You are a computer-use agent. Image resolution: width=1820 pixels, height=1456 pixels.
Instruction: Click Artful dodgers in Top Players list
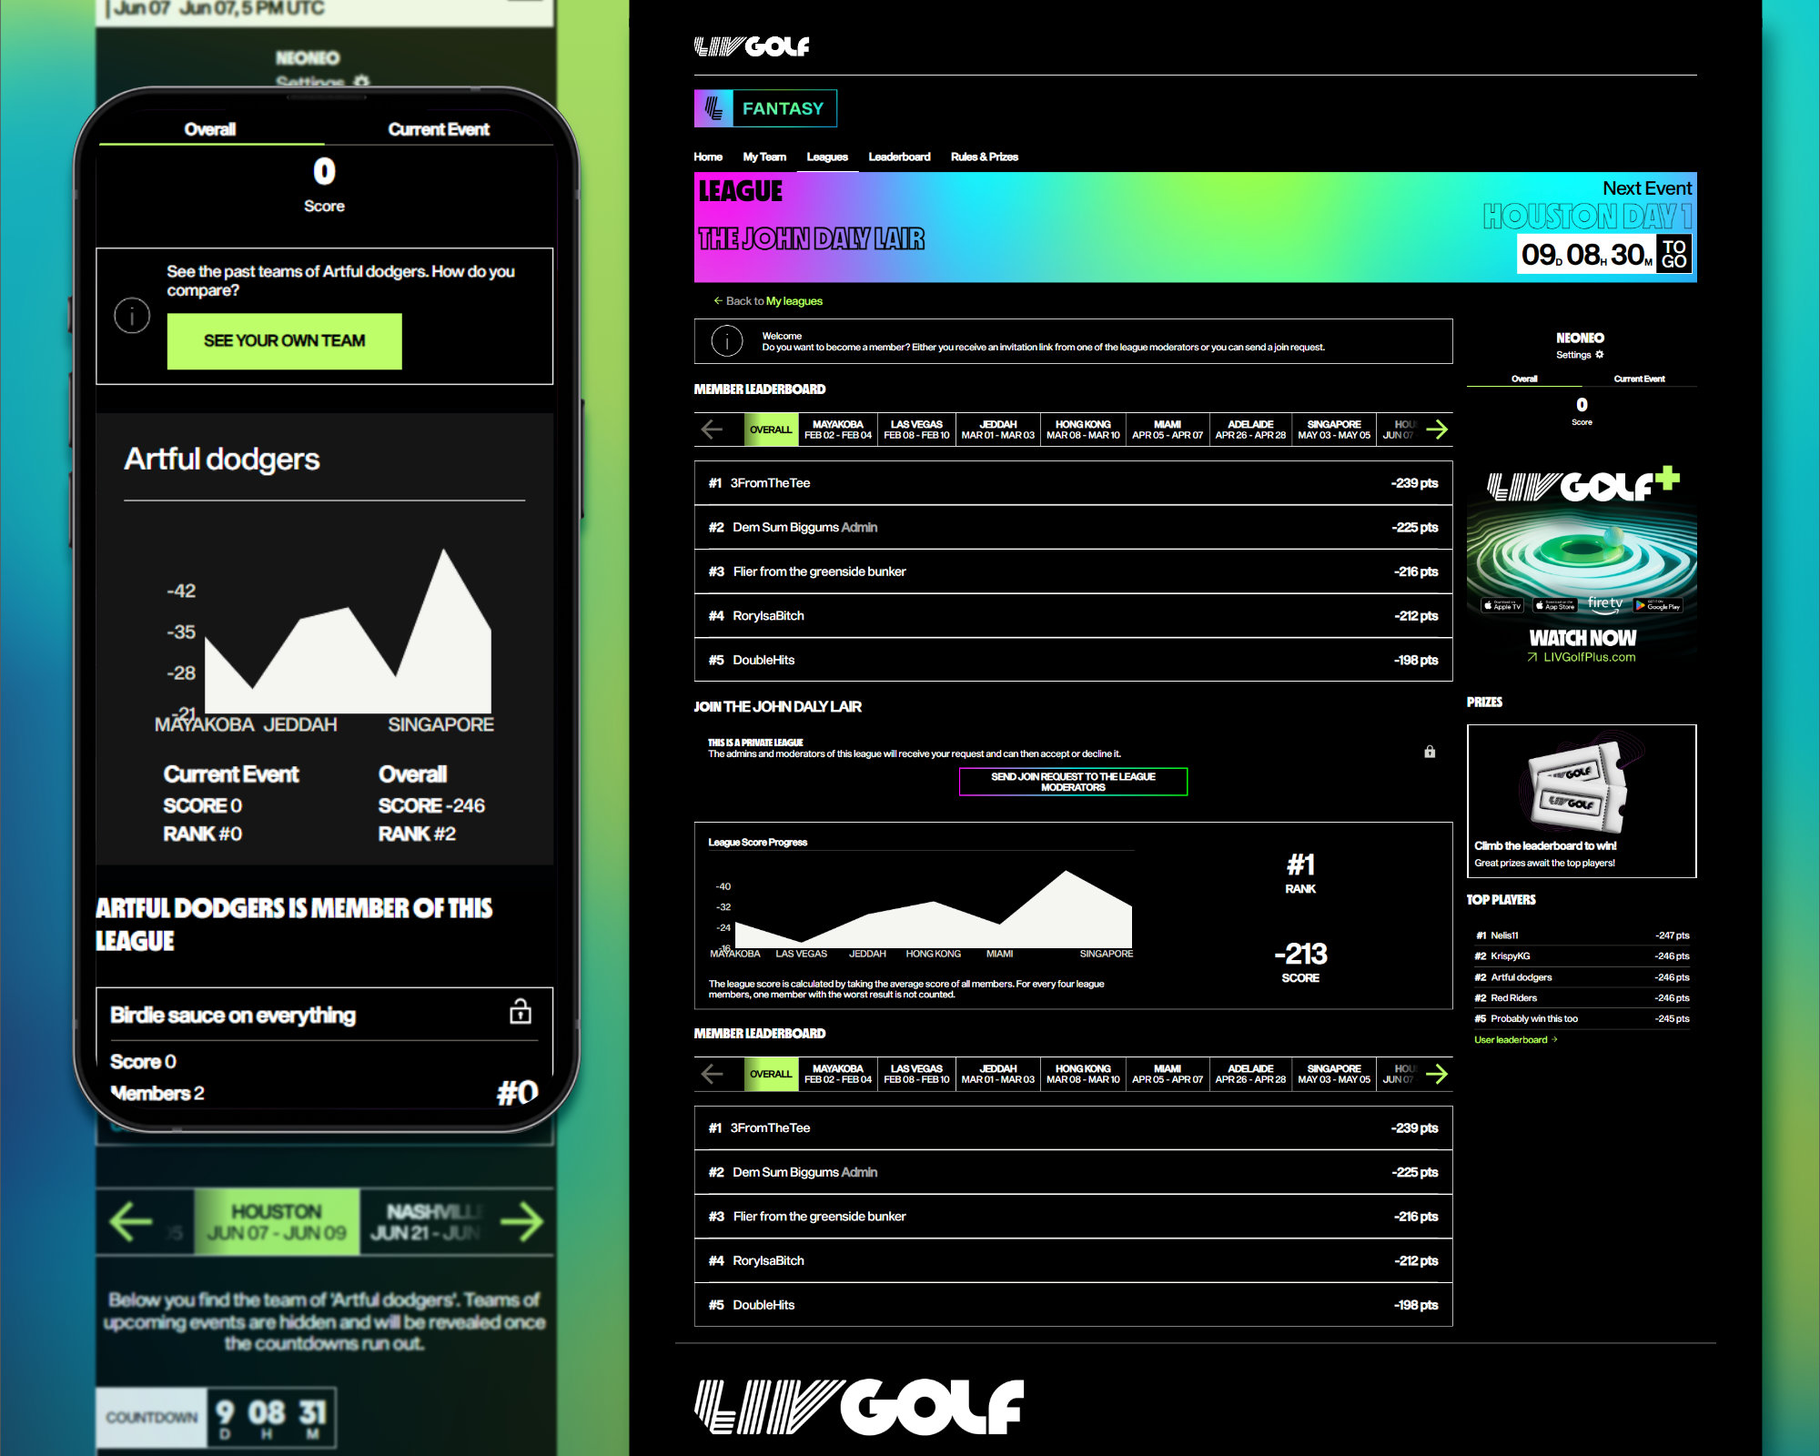coord(1582,977)
